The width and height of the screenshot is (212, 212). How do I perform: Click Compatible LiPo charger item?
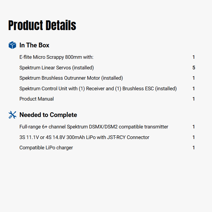(46, 148)
